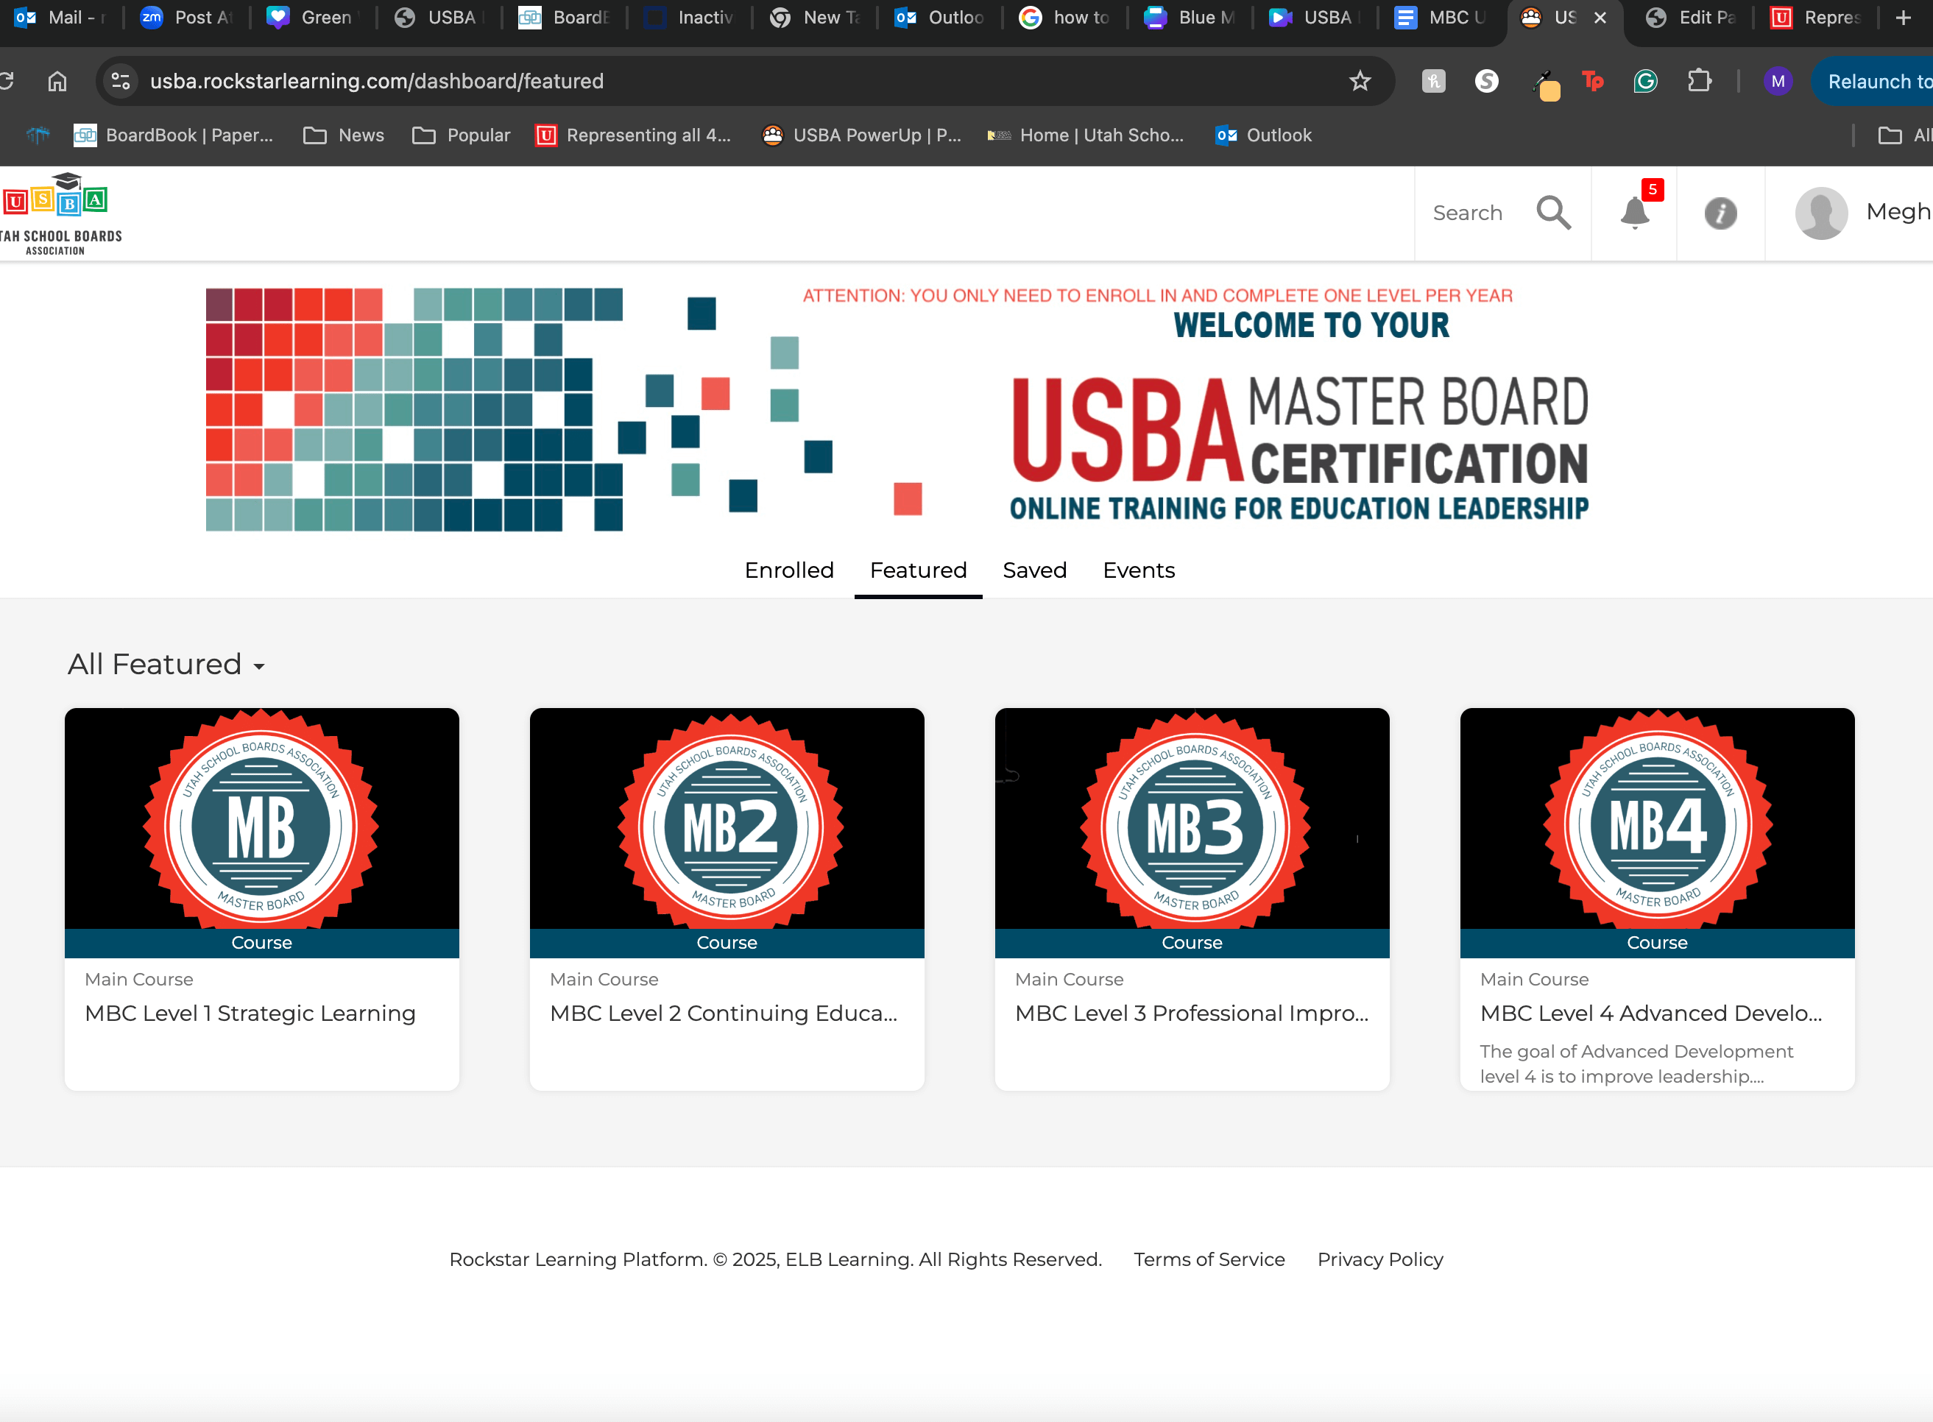Open the Chrome profile M avatar

tap(1778, 81)
